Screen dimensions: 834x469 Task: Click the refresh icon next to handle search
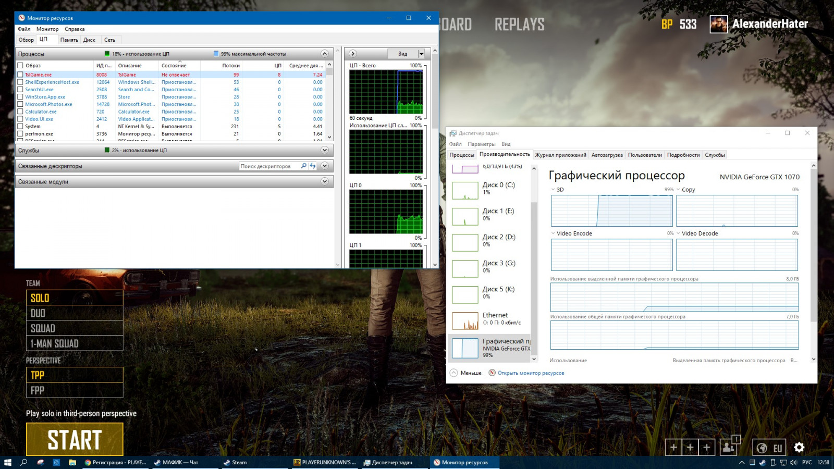point(313,166)
